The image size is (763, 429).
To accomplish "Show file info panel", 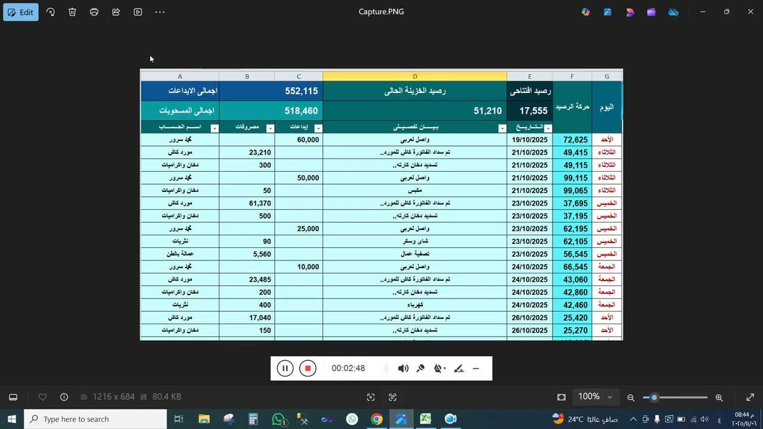I will point(64,397).
